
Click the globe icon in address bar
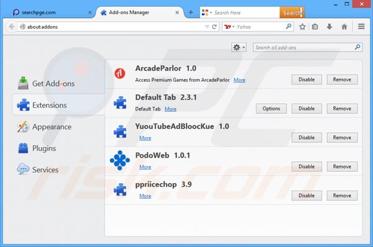22,27
